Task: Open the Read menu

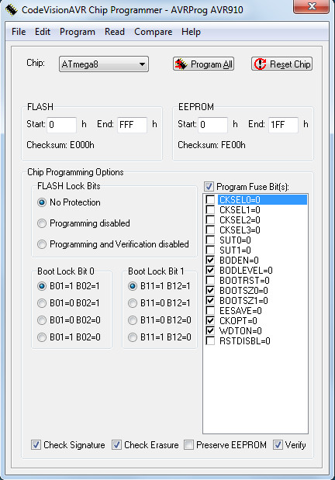Action: [x=115, y=32]
